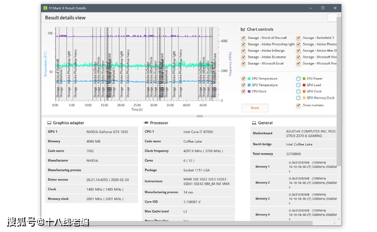Click the purple CPU Clock color swatch
Screen dimensions: 377x232
[249, 91]
